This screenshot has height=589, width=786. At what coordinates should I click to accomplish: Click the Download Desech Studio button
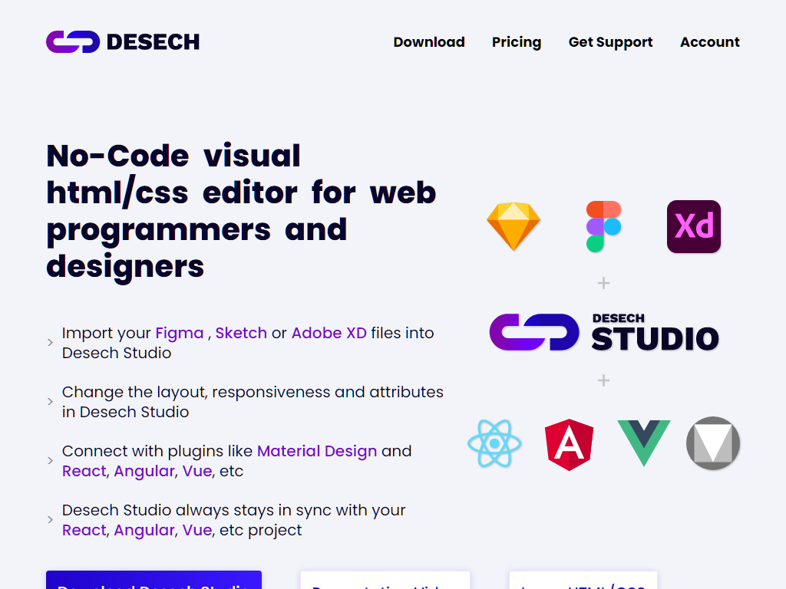(x=154, y=580)
